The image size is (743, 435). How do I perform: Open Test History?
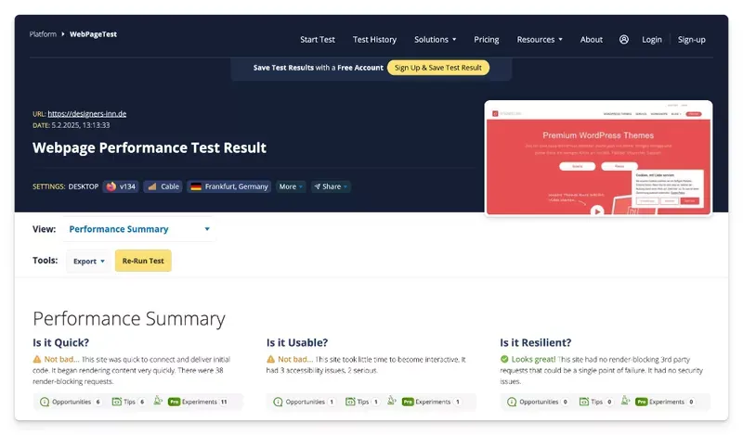coord(374,40)
